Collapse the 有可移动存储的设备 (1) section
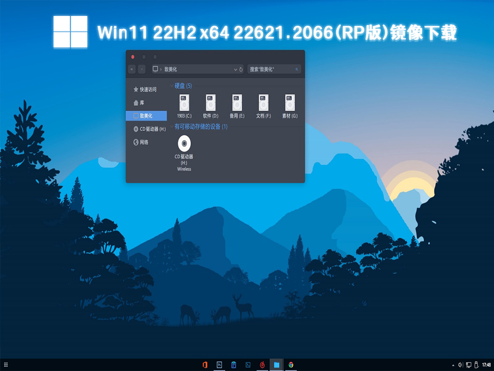The height and width of the screenshot is (371, 494). tap(171, 127)
